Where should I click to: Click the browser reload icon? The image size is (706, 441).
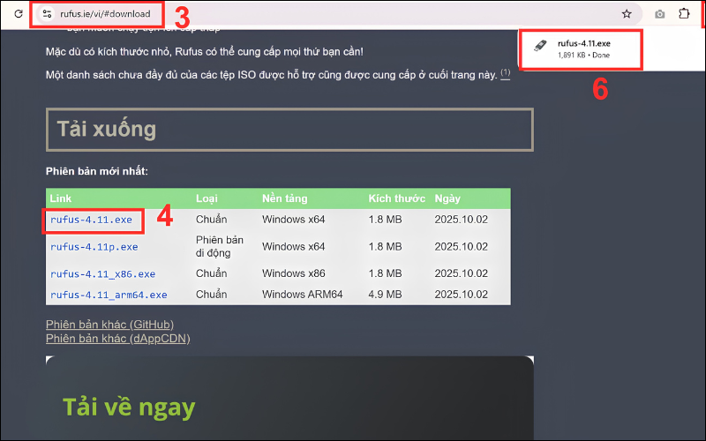(19, 14)
